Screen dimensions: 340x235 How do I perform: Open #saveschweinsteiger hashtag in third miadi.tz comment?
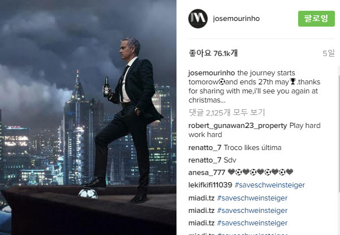(x=252, y=223)
